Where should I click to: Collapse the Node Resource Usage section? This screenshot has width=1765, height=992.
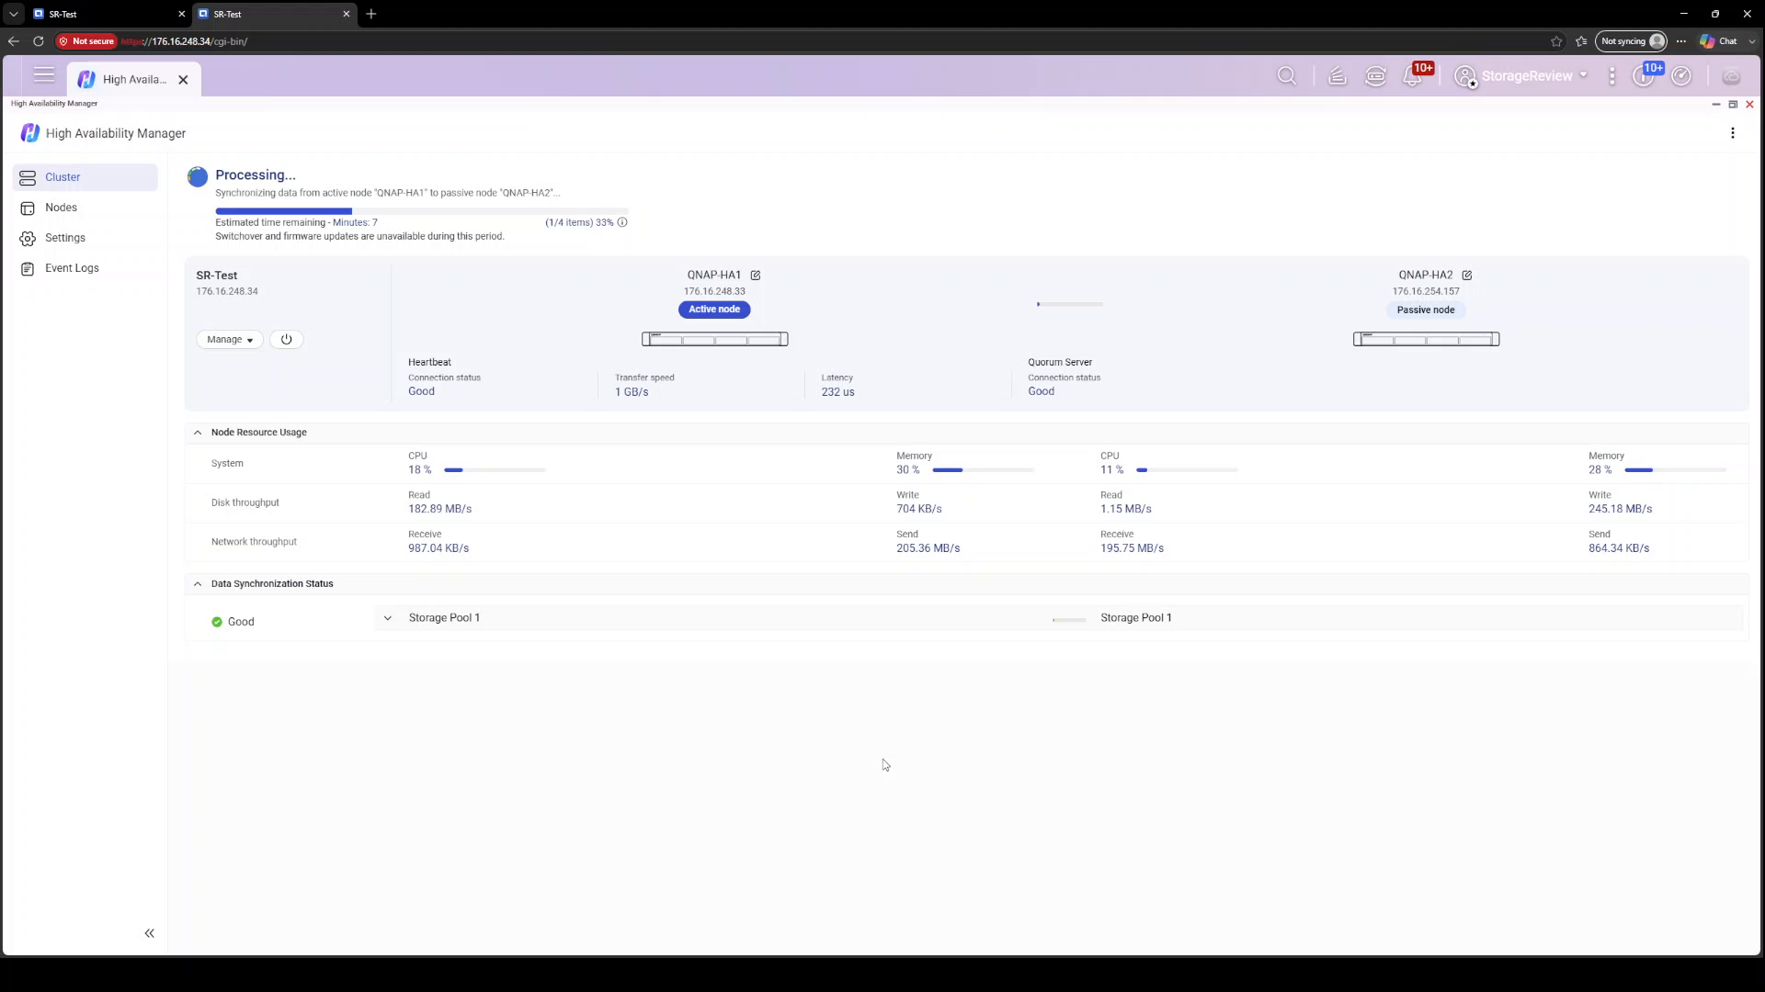click(198, 433)
